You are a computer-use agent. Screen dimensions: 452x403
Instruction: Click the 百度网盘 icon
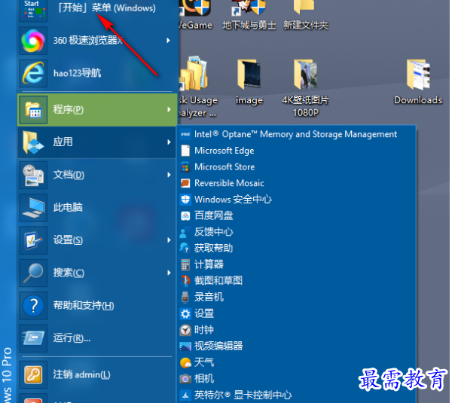pos(185,216)
